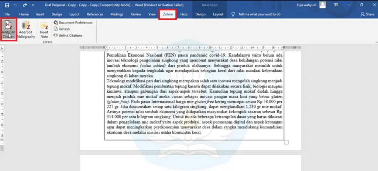Image resolution: width=378 pixels, height=171 pixels.
Task: Click Add/Edit Citation icon
Action: click(x=8, y=29)
